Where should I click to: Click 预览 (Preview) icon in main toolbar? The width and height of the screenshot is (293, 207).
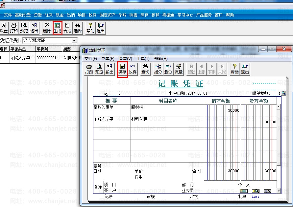tap(24, 28)
